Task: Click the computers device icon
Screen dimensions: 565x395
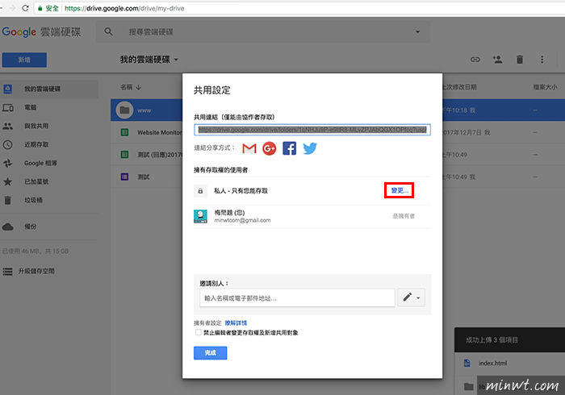Action: 7,107
